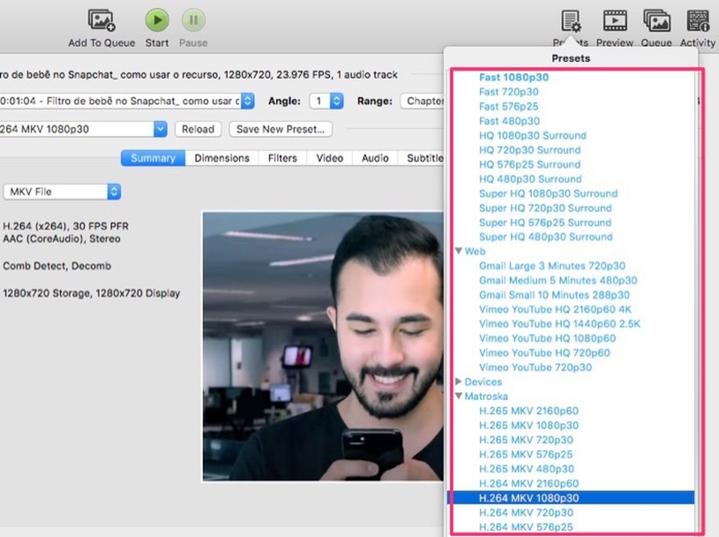
Task: Collapse the Web preset group
Action: (459, 251)
